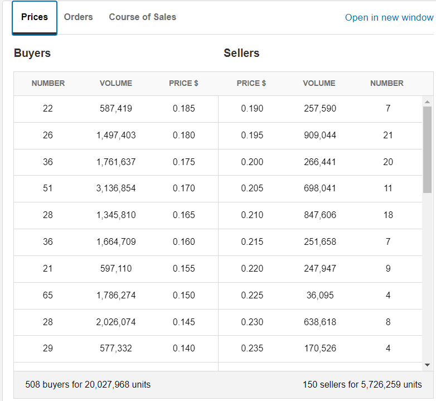Click the 508 buyers summary text
This screenshot has width=436, height=401.
pos(88,385)
